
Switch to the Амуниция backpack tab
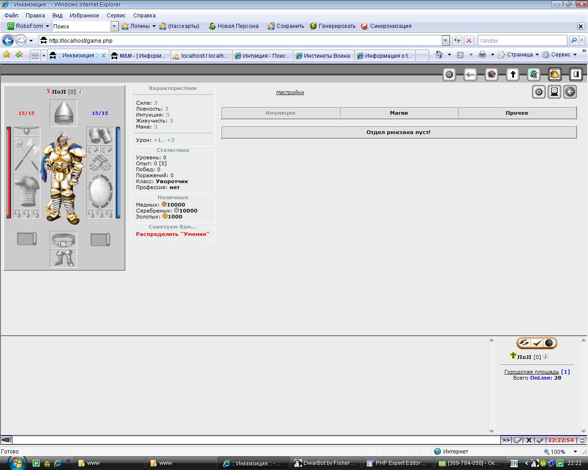[281, 113]
